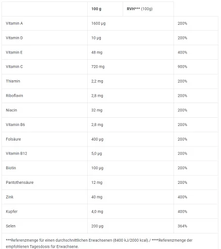
Task: Select the 1600 µg value for Vitamin A
Action: tap(98, 23)
